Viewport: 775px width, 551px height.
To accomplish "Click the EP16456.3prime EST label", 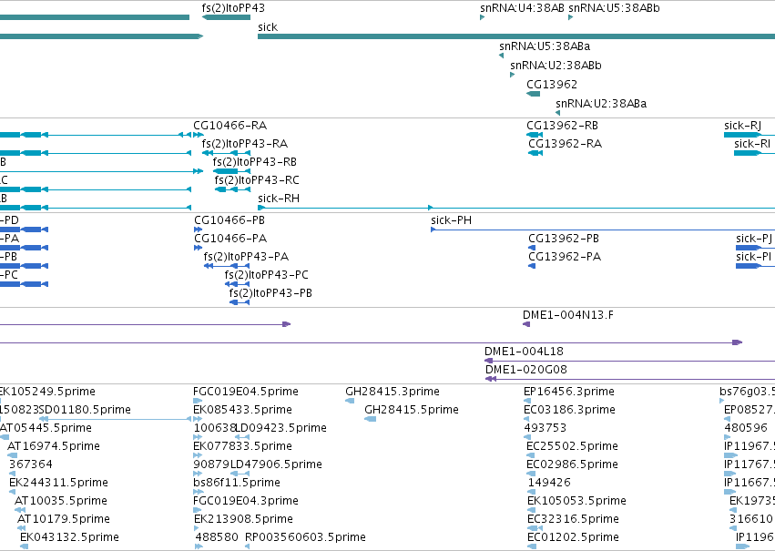I will (569, 392).
